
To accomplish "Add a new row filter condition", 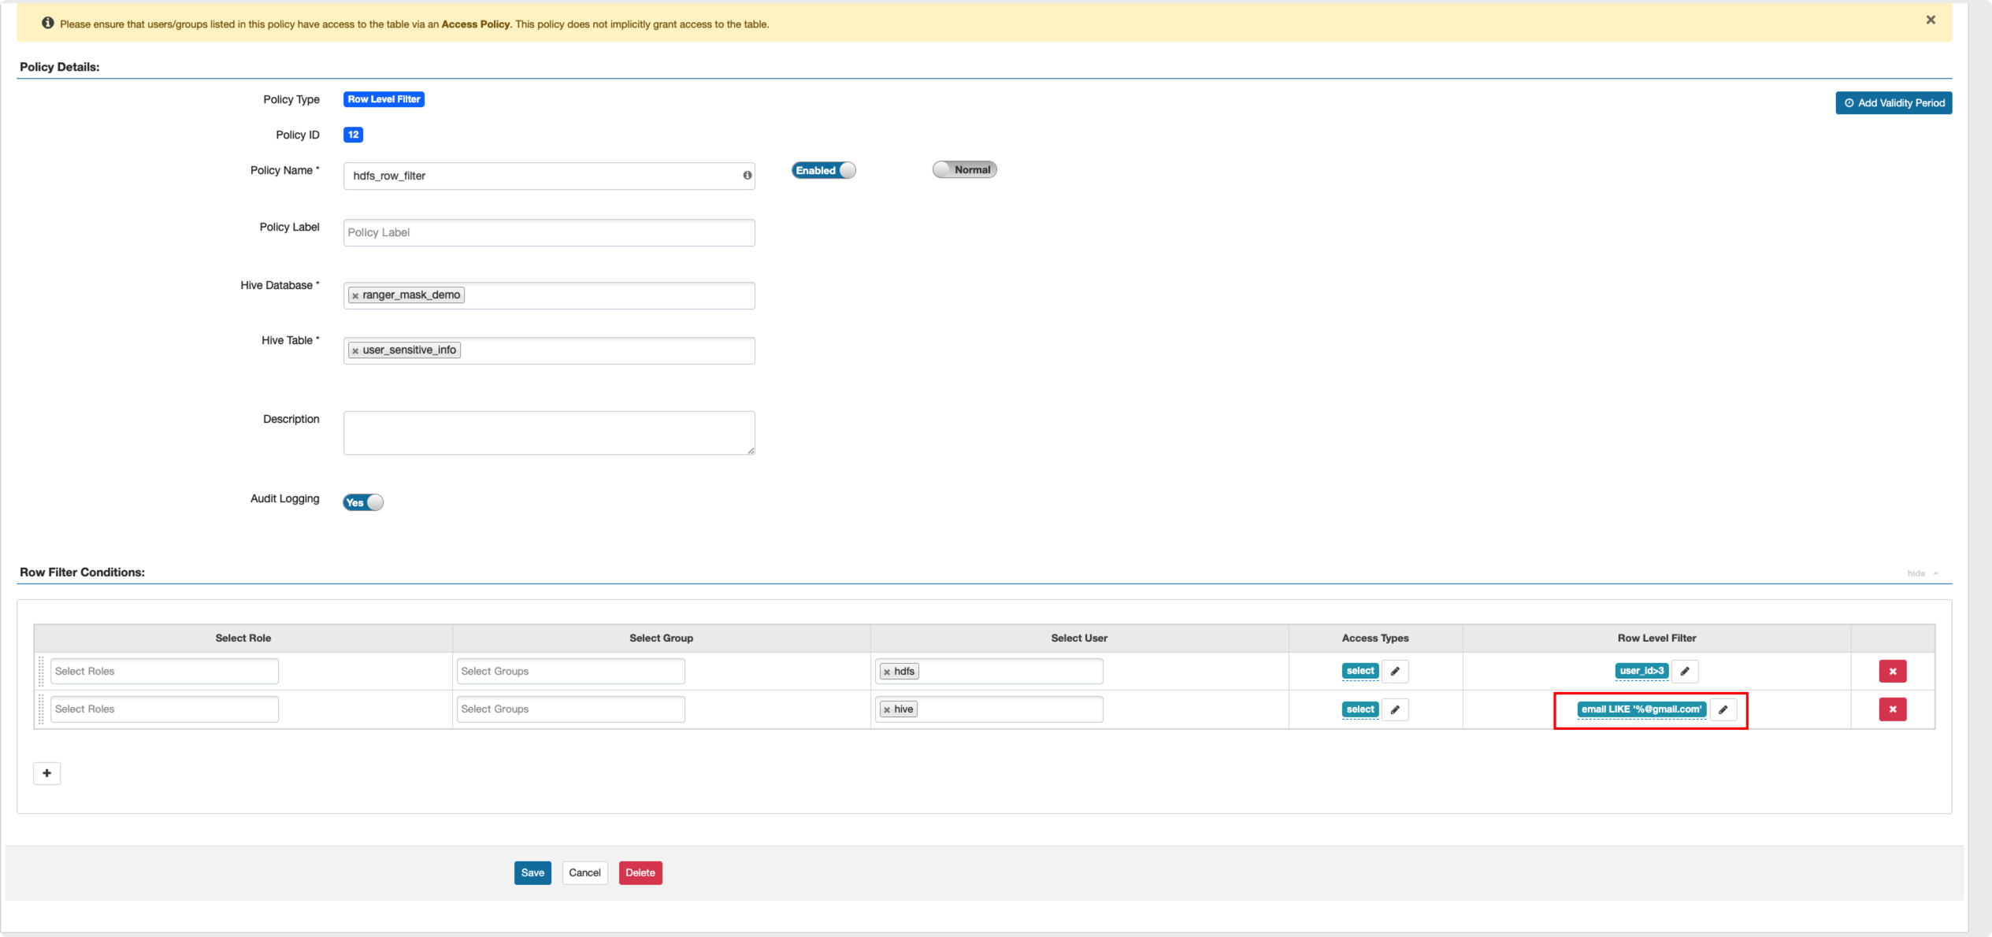I will coord(46,773).
